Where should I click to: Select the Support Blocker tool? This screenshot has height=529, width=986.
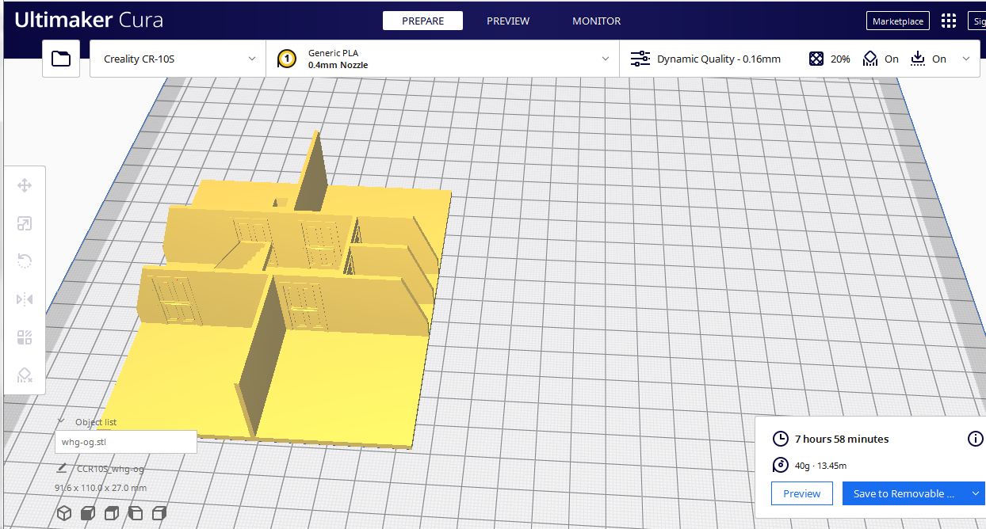(x=25, y=375)
